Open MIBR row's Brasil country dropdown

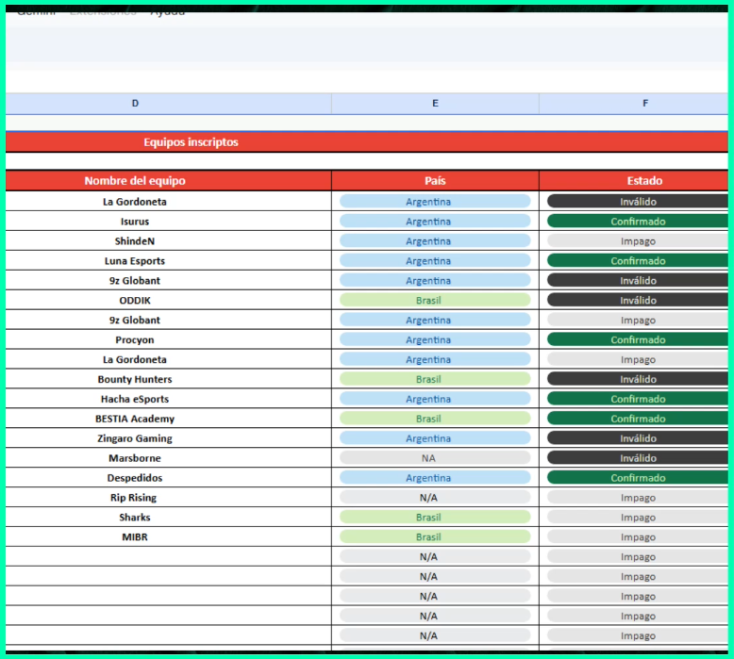coord(435,537)
